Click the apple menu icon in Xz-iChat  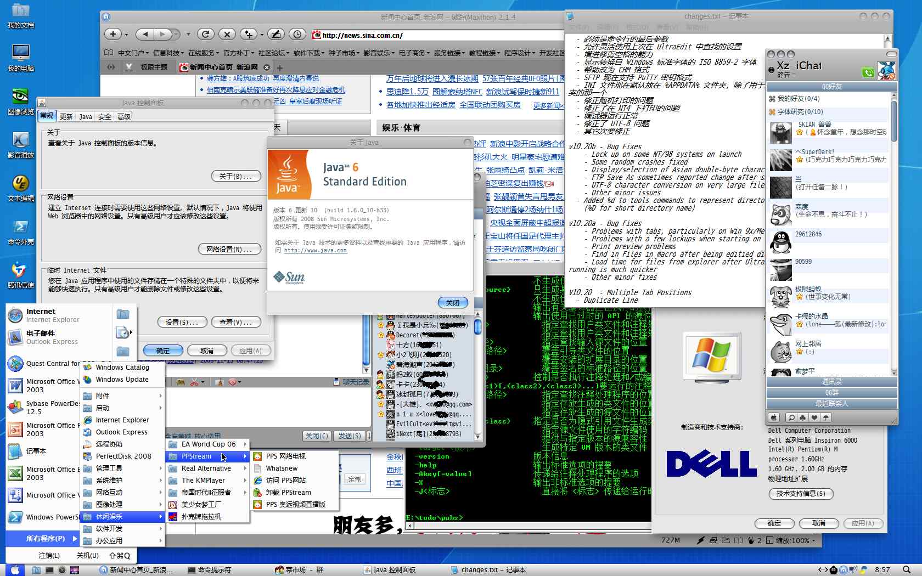point(774,417)
